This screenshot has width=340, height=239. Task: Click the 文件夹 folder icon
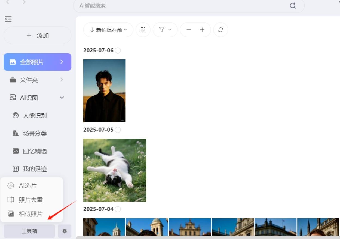tap(13, 80)
